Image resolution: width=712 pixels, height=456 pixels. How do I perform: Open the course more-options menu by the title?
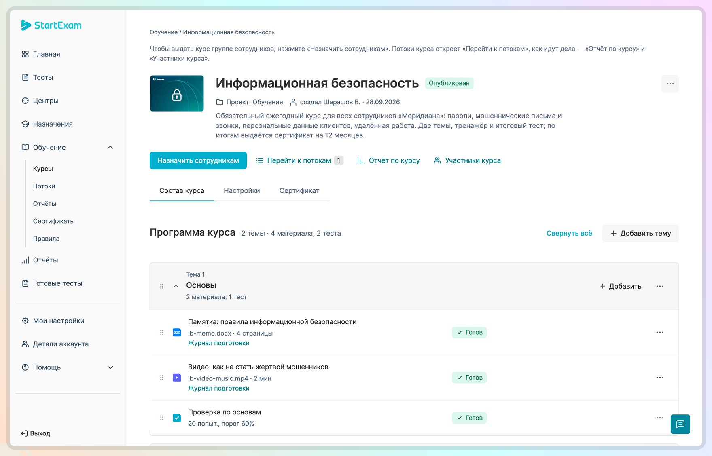coord(670,84)
